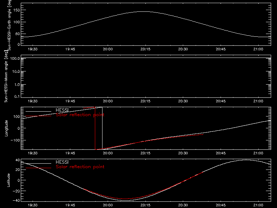
Task: Click the 100 tick on the Longitude axis
Action: pyautogui.click(x=17, y=116)
